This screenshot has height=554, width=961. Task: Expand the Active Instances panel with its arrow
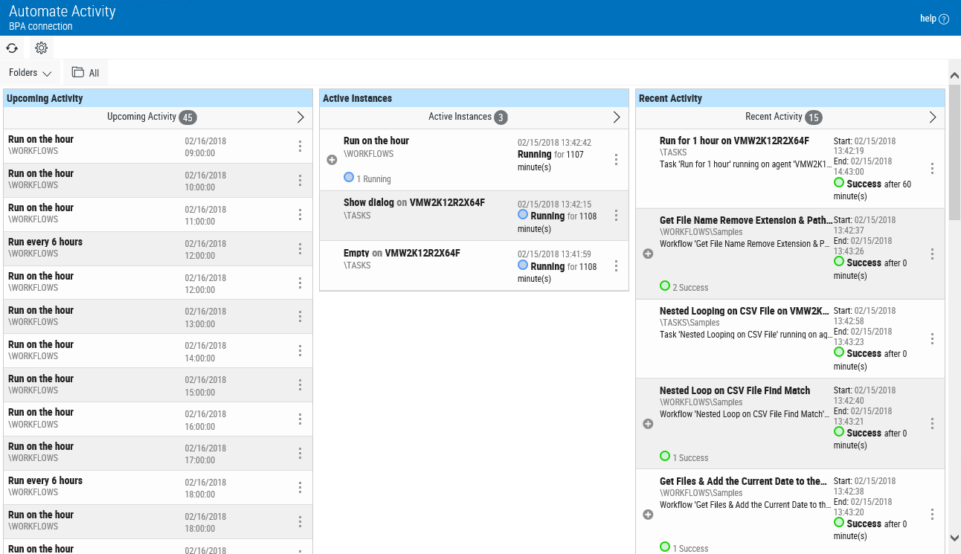coord(617,117)
